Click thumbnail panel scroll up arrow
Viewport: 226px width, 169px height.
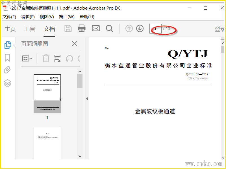pyautogui.click(x=80, y=72)
